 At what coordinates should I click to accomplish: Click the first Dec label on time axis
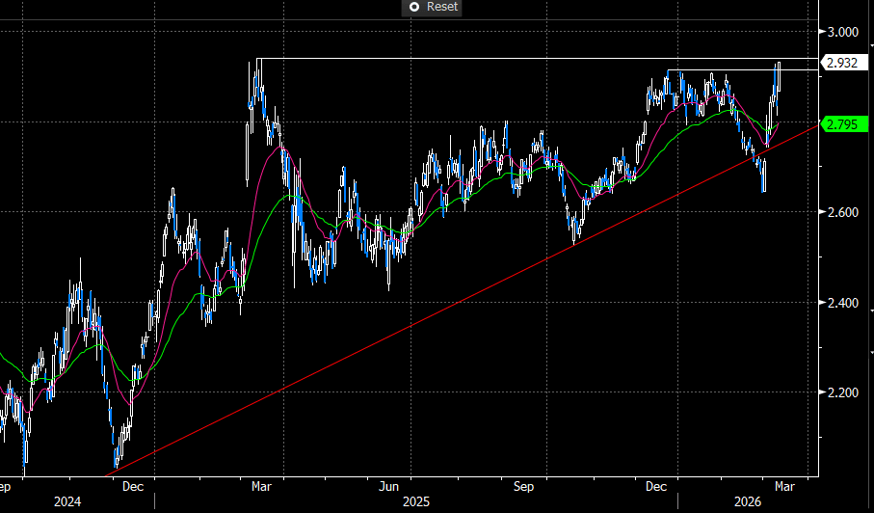[x=134, y=486]
